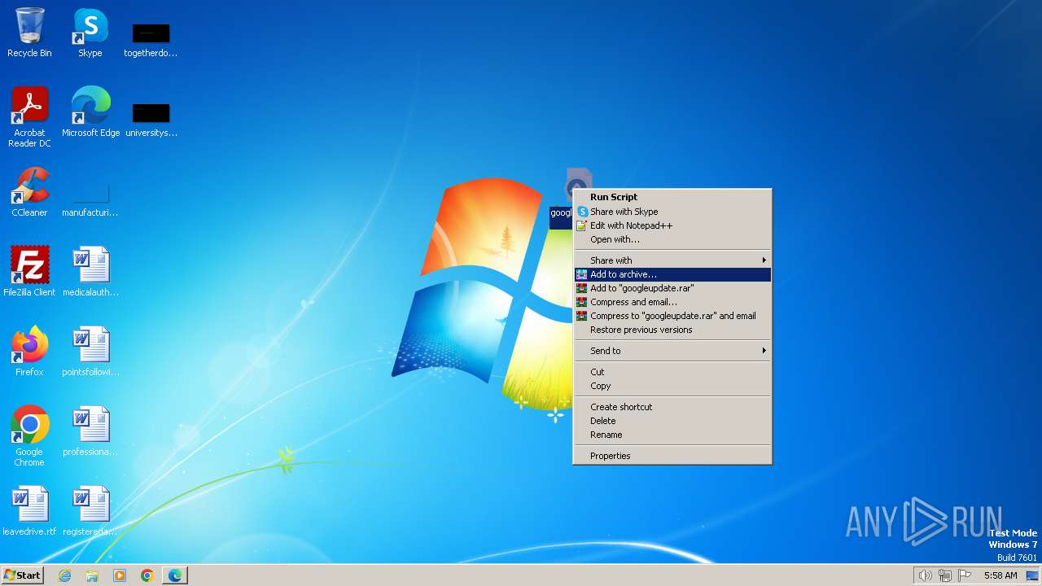The height and width of the screenshot is (586, 1042).
Task: Open Internet Explorer from the taskbar
Action: 64,575
